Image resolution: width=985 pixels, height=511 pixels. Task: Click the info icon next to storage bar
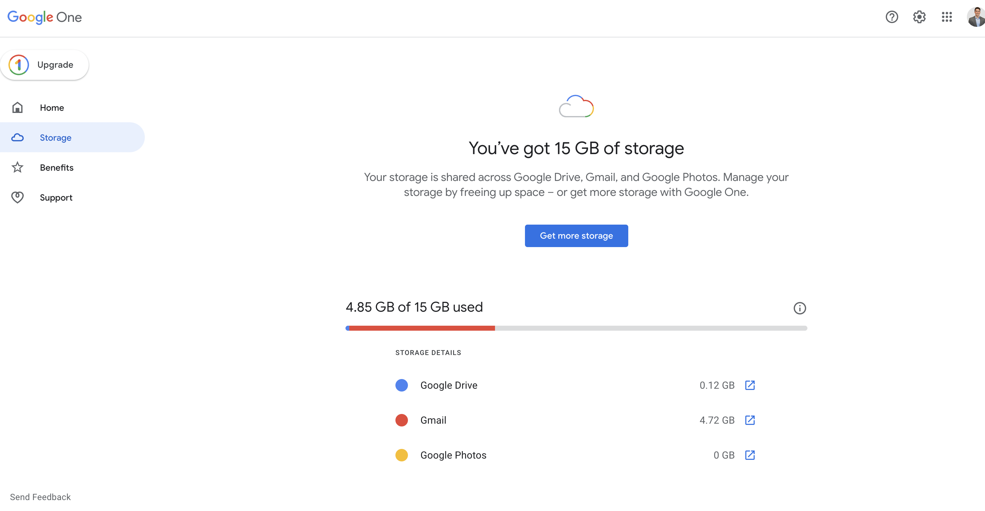(x=799, y=308)
